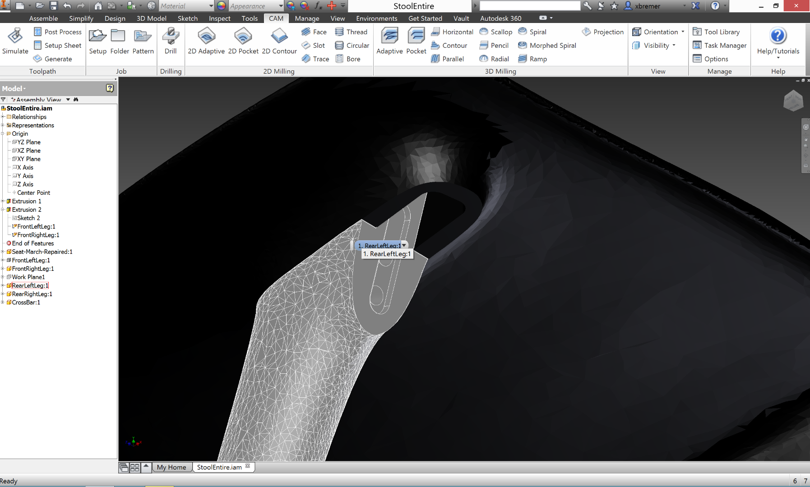Collapse the Origin tree node
The width and height of the screenshot is (810, 487).
[3, 133]
